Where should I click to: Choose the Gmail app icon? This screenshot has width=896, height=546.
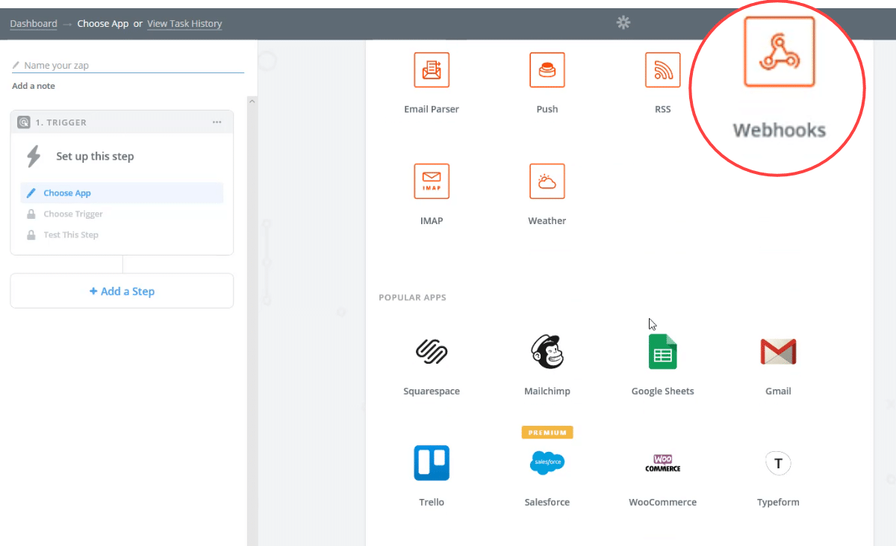778,351
